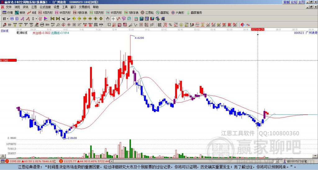Open the 公式选股 menu

coord(45,7)
